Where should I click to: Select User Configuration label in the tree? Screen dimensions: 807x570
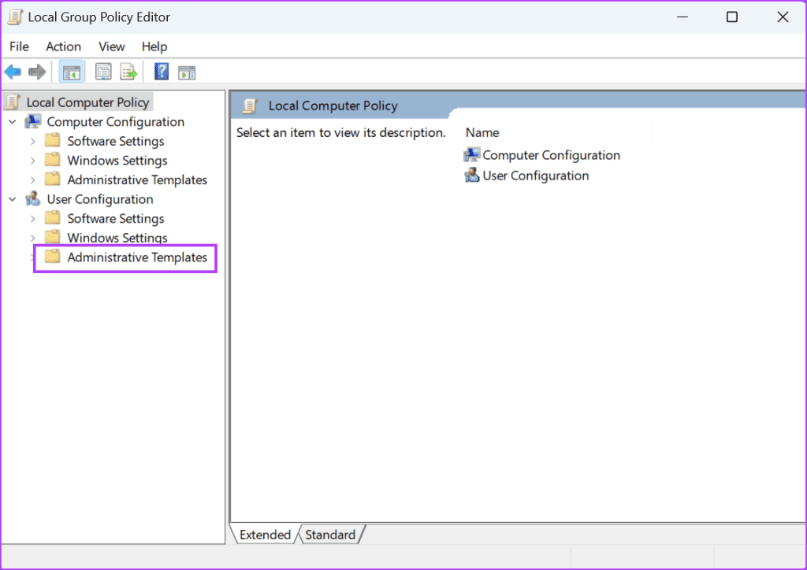tap(100, 199)
